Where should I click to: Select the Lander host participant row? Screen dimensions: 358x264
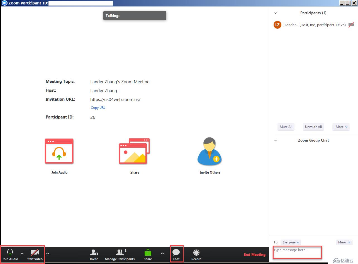(314, 25)
